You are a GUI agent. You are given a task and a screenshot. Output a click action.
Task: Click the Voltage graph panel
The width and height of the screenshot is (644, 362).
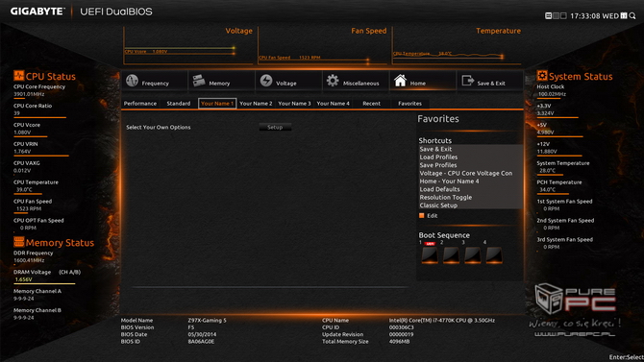pyautogui.click(x=188, y=45)
